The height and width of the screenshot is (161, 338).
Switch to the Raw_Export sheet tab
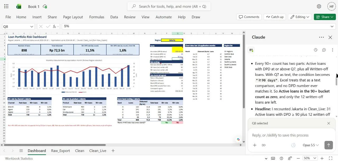tap(60, 151)
